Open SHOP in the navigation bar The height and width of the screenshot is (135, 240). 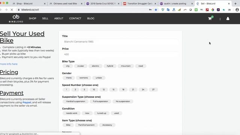click(x=33, y=18)
